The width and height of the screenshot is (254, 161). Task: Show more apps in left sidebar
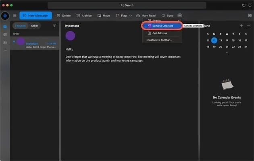coord(5,50)
